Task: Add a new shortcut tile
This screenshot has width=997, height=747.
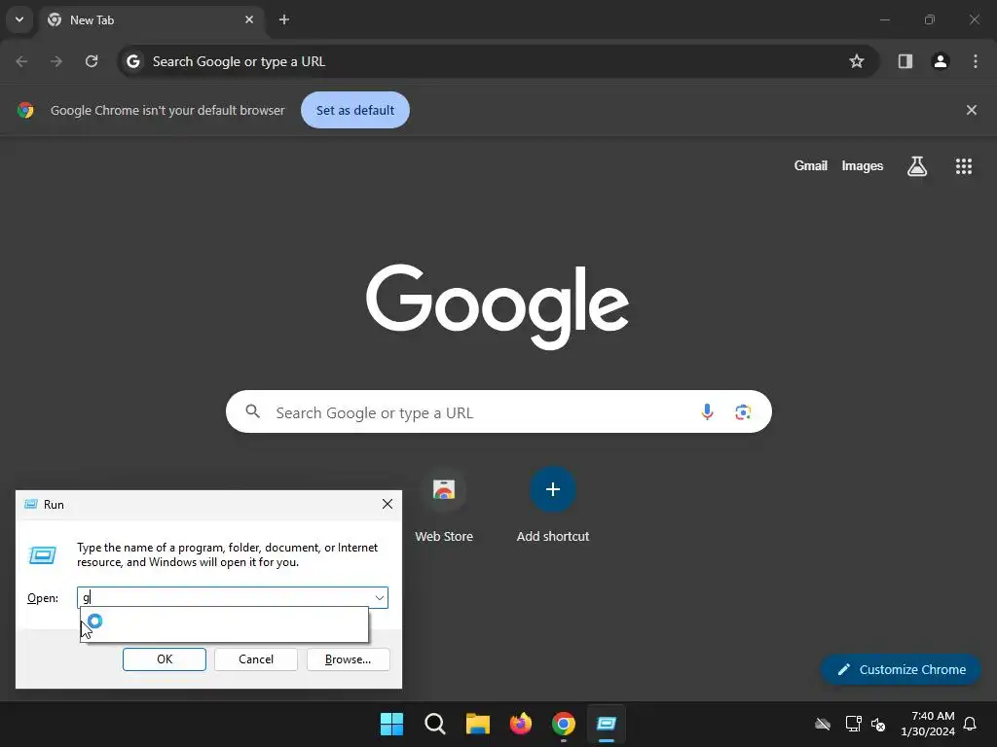Action: (553, 506)
